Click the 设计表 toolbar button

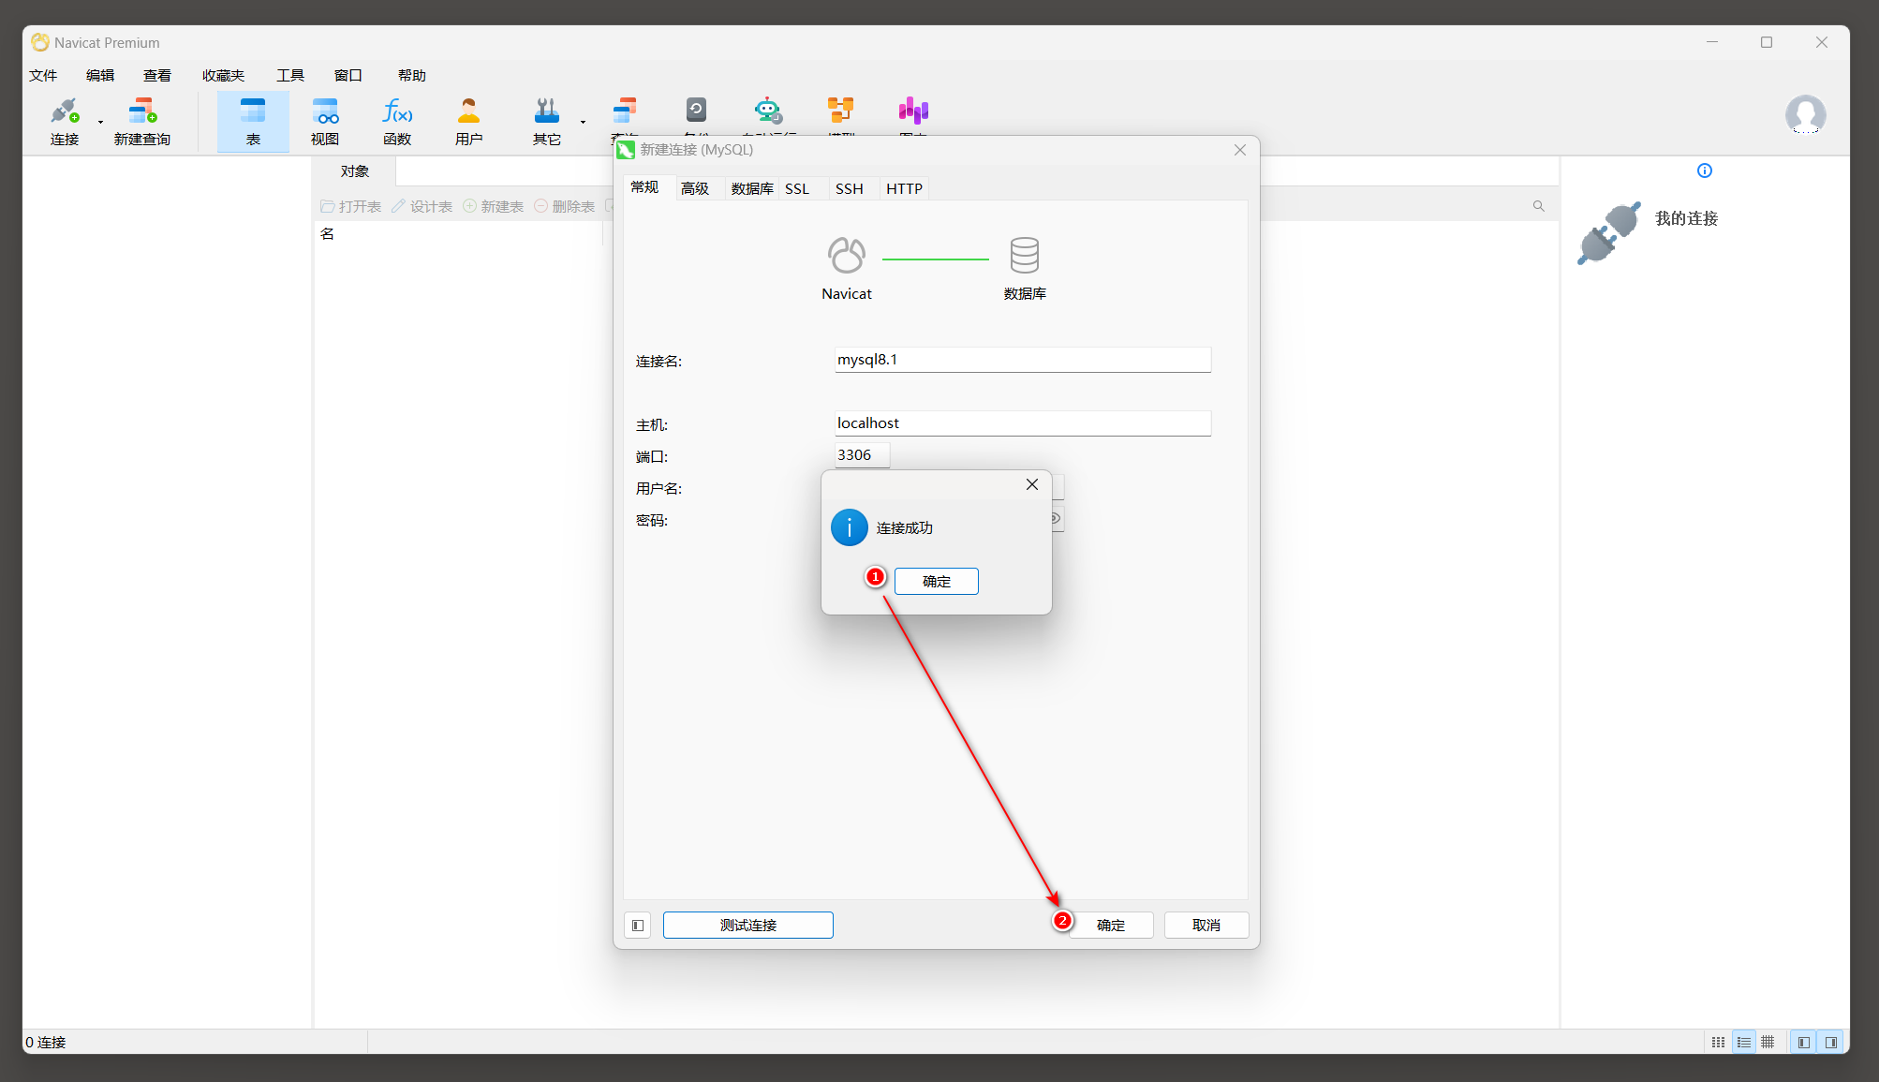pyautogui.click(x=422, y=206)
